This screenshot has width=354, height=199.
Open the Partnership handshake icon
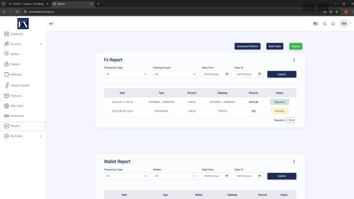pyautogui.click(x=7, y=116)
